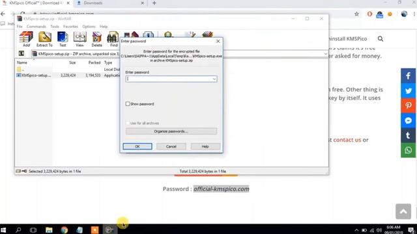Open Windows Start menu
The image size is (417, 234).
[x=3, y=230]
